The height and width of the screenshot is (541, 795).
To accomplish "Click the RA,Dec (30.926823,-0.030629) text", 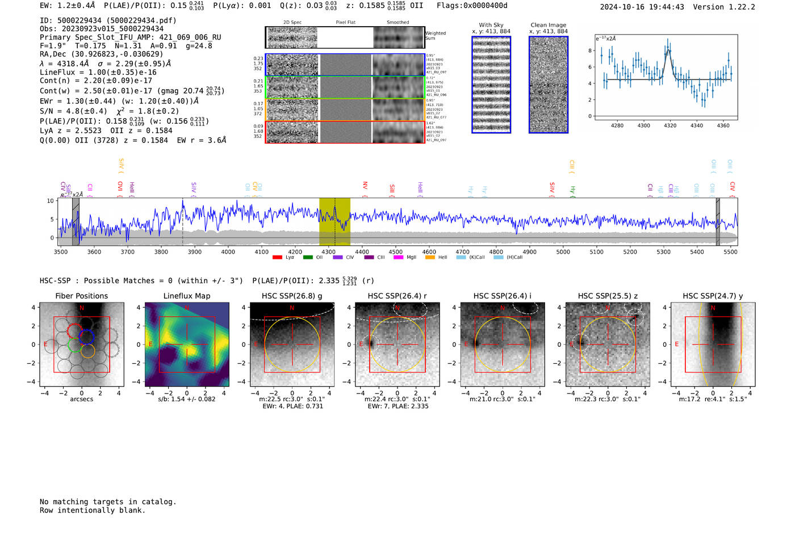I will click(102, 54).
